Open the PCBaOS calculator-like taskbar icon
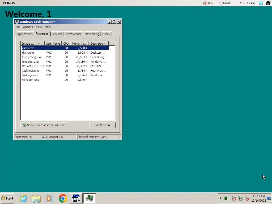This screenshot has height=204, width=272. 76,198
